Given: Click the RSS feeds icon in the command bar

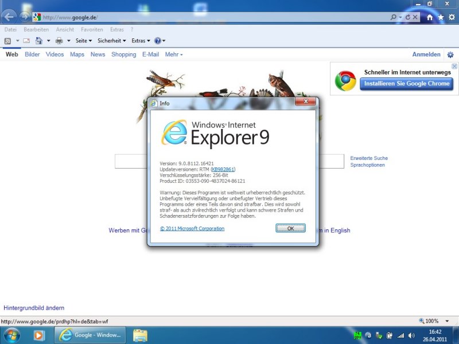Looking at the screenshot, I should 7,41.
